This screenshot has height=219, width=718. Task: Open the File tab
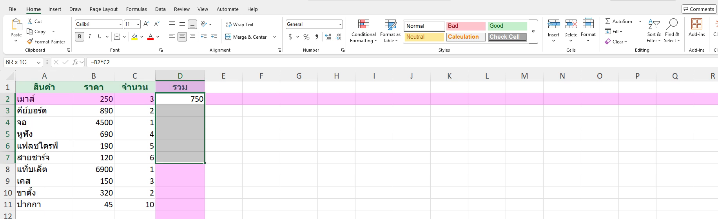(x=12, y=9)
